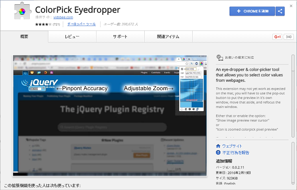
Task: Open the ウェブサイト link
Action: point(232,146)
